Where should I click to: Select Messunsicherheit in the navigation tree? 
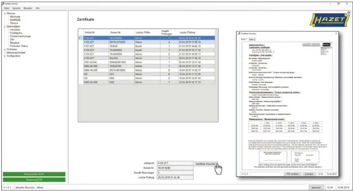tap(16, 53)
